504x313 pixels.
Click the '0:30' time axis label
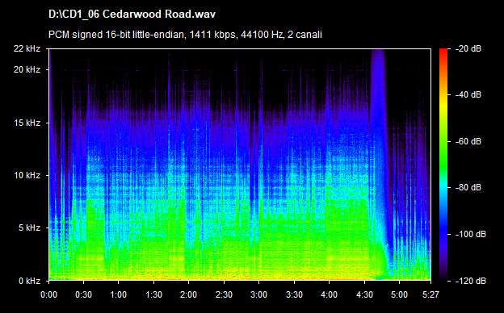83,294
